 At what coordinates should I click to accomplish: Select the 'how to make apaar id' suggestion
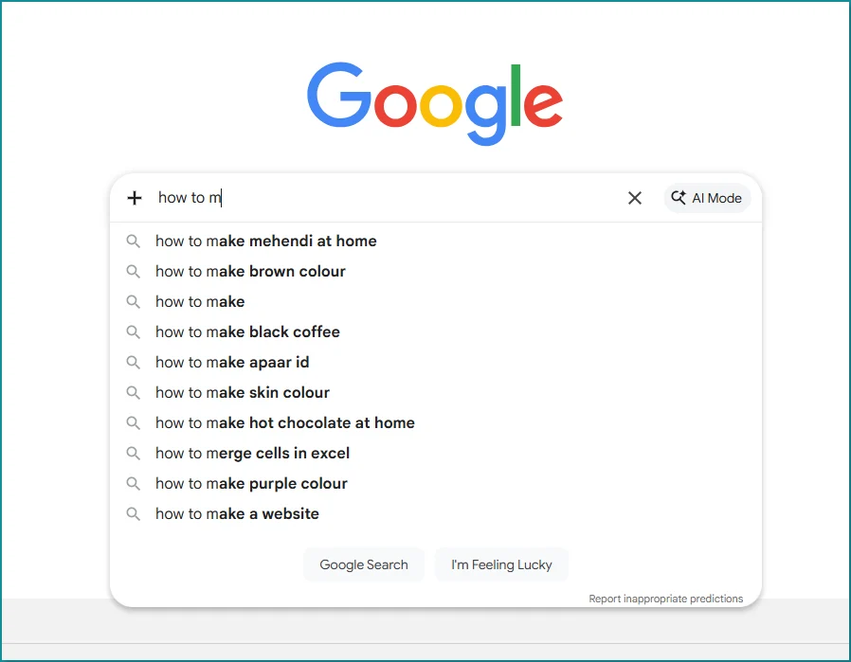click(x=232, y=362)
